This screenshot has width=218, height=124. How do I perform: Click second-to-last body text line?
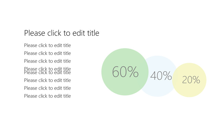click(x=47, y=88)
